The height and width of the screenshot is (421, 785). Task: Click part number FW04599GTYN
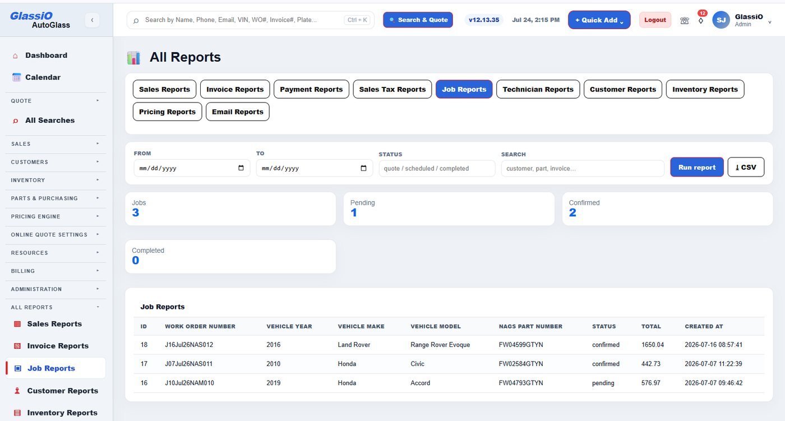pos(521,345)
